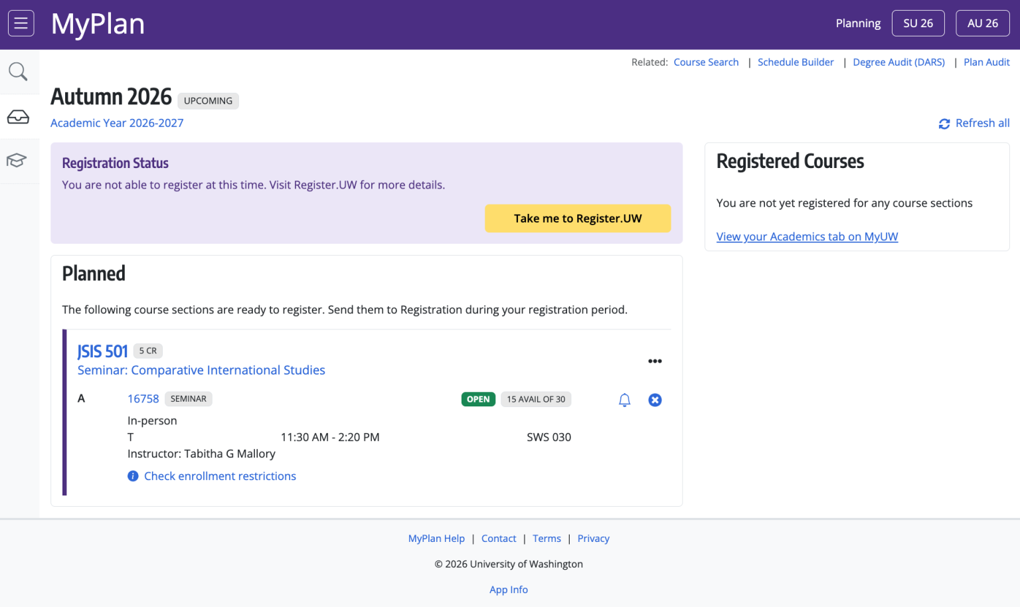View your Academics tab on MyUW
1020x607 pixels.
807,236
